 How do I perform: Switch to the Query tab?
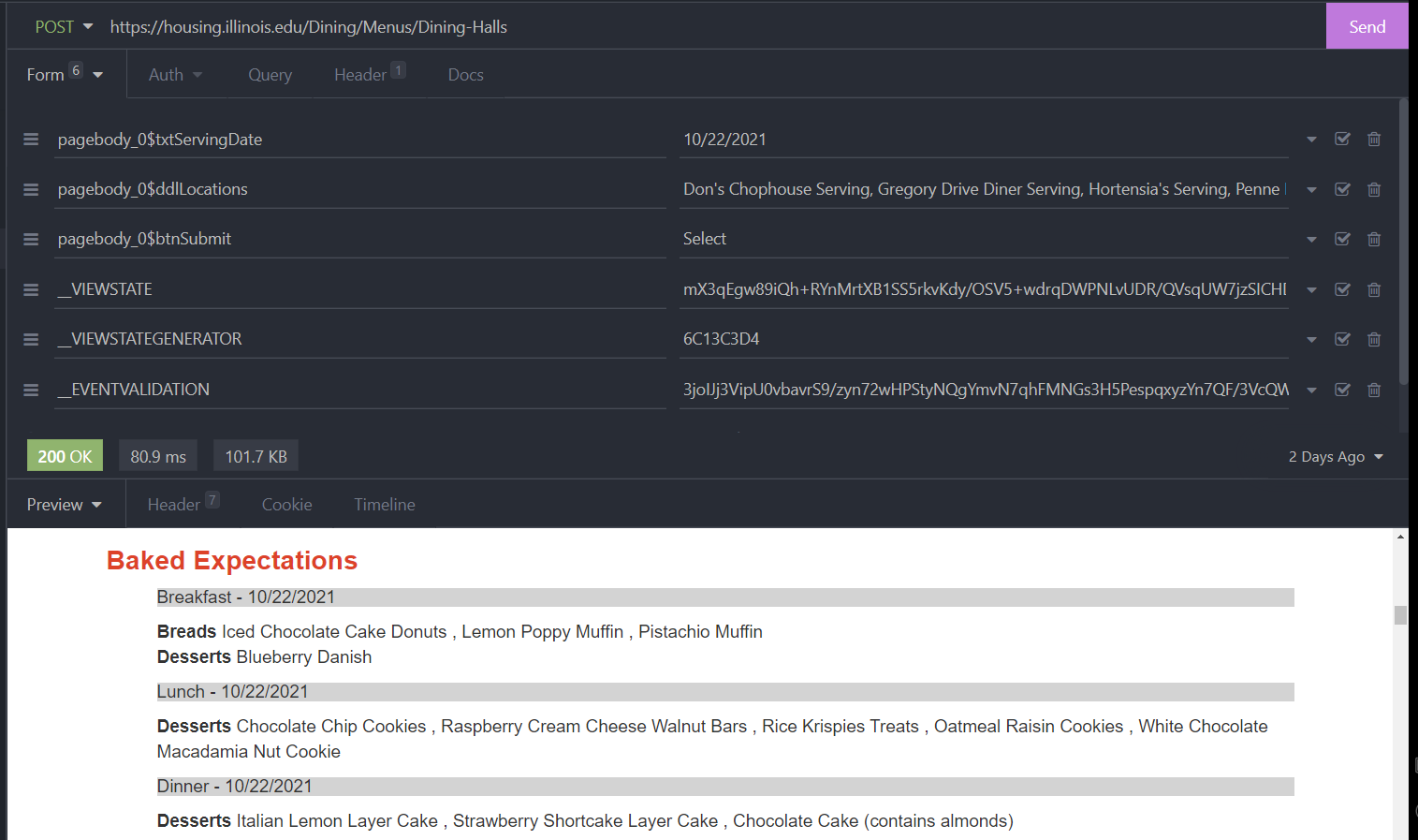coord(270,75)
